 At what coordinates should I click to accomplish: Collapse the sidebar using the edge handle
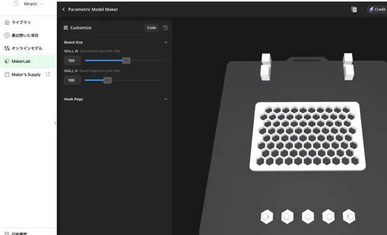click(55, 123)
